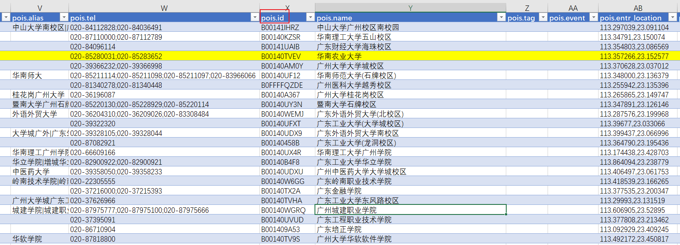Select cell with ID B00140UX4R

click(x=287, y=152)
